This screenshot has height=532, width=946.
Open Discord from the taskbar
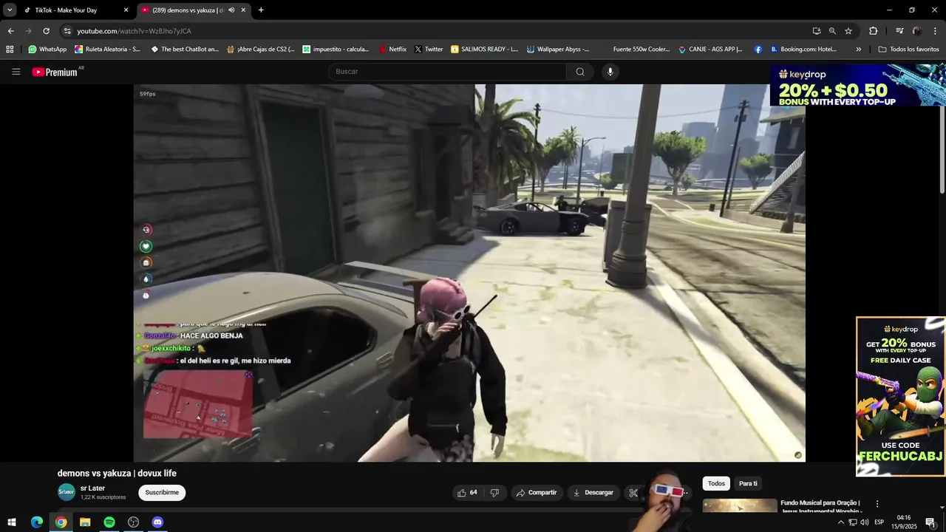click(x=157, y=522)
